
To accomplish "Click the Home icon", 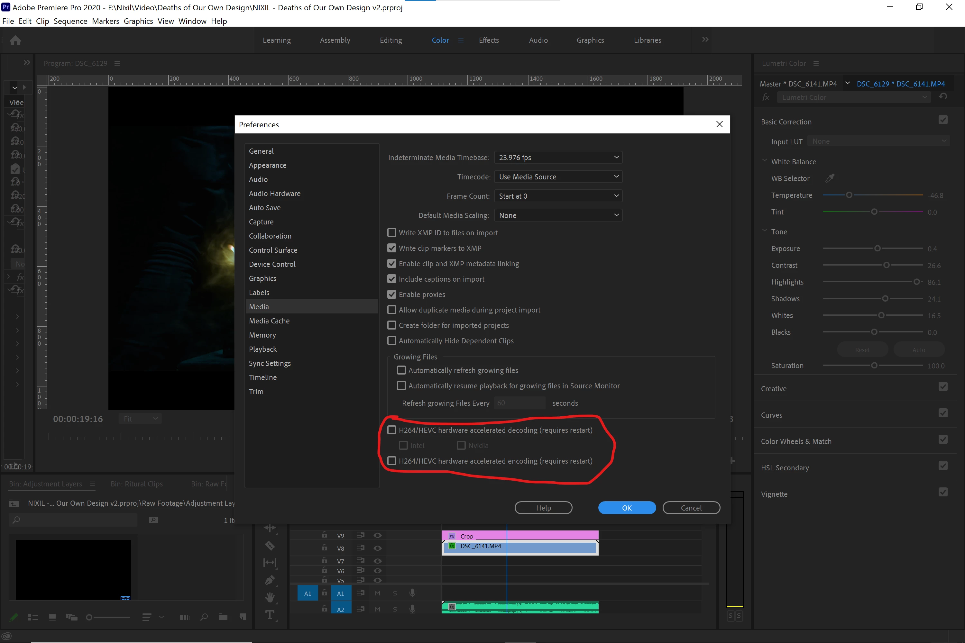I will [x=15, y=40].
